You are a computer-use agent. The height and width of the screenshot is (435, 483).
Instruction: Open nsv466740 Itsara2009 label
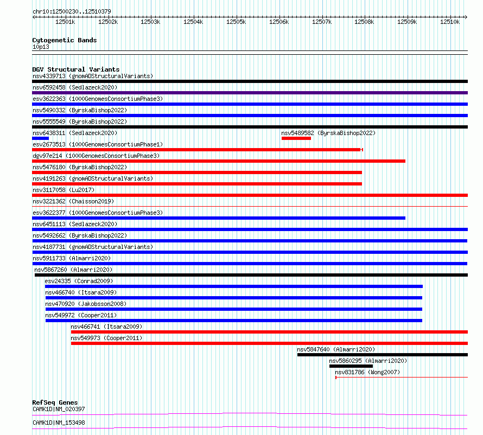coord(81,292)
